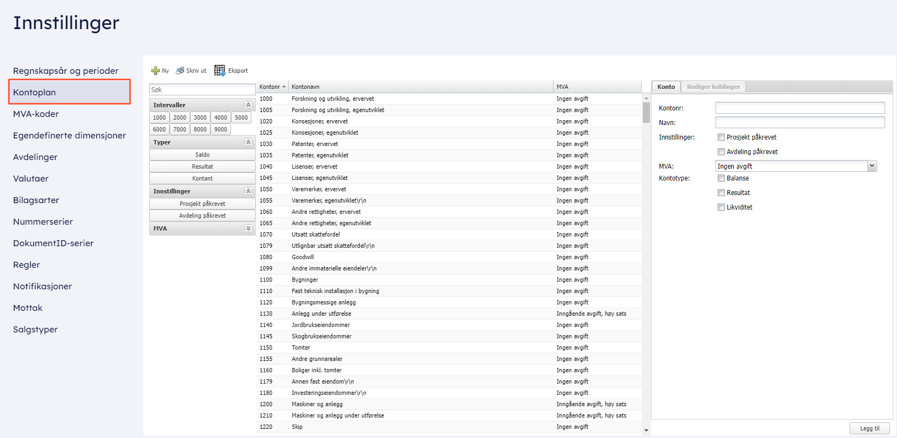This screenshot has width=897, height=438.
Task: Collapse the Innstillinger filter section
Action: 248,191
